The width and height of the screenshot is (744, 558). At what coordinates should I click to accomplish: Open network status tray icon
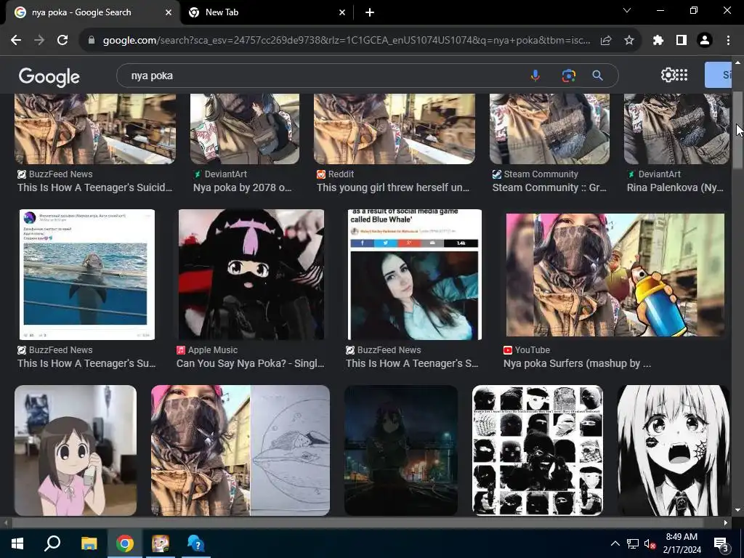coord(633,543)
